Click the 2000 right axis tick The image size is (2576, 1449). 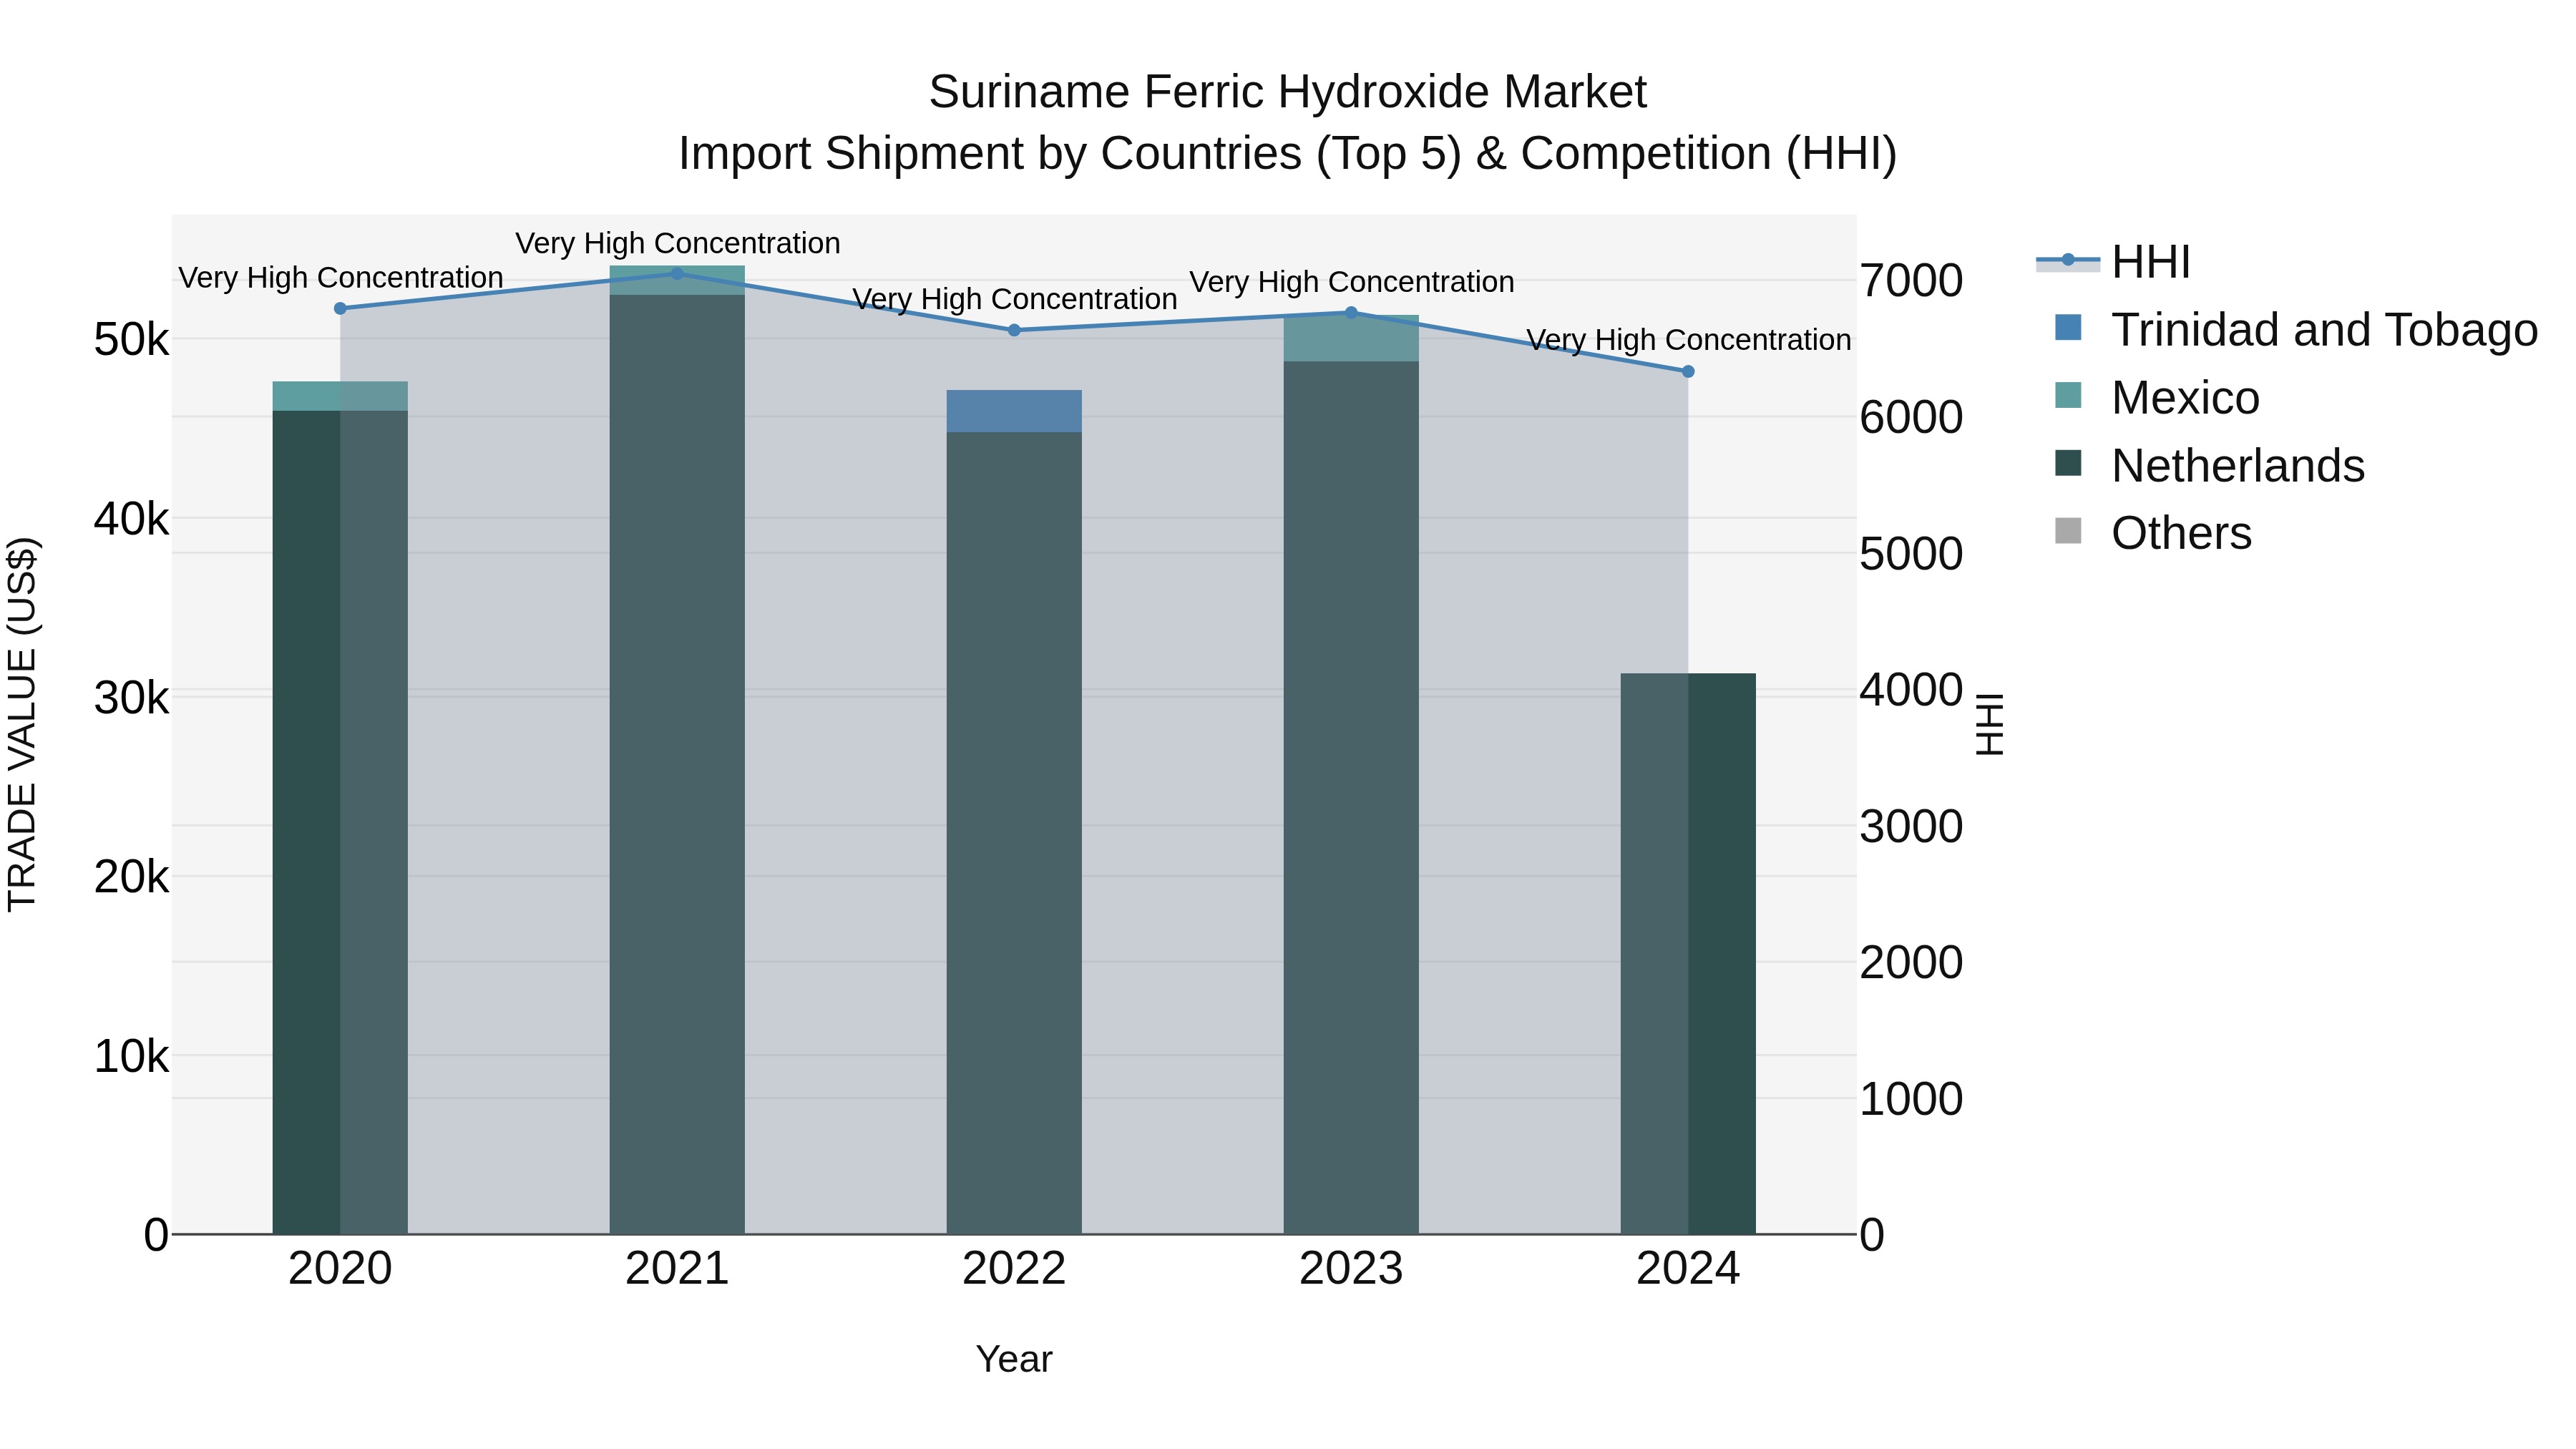(1911, 963)
